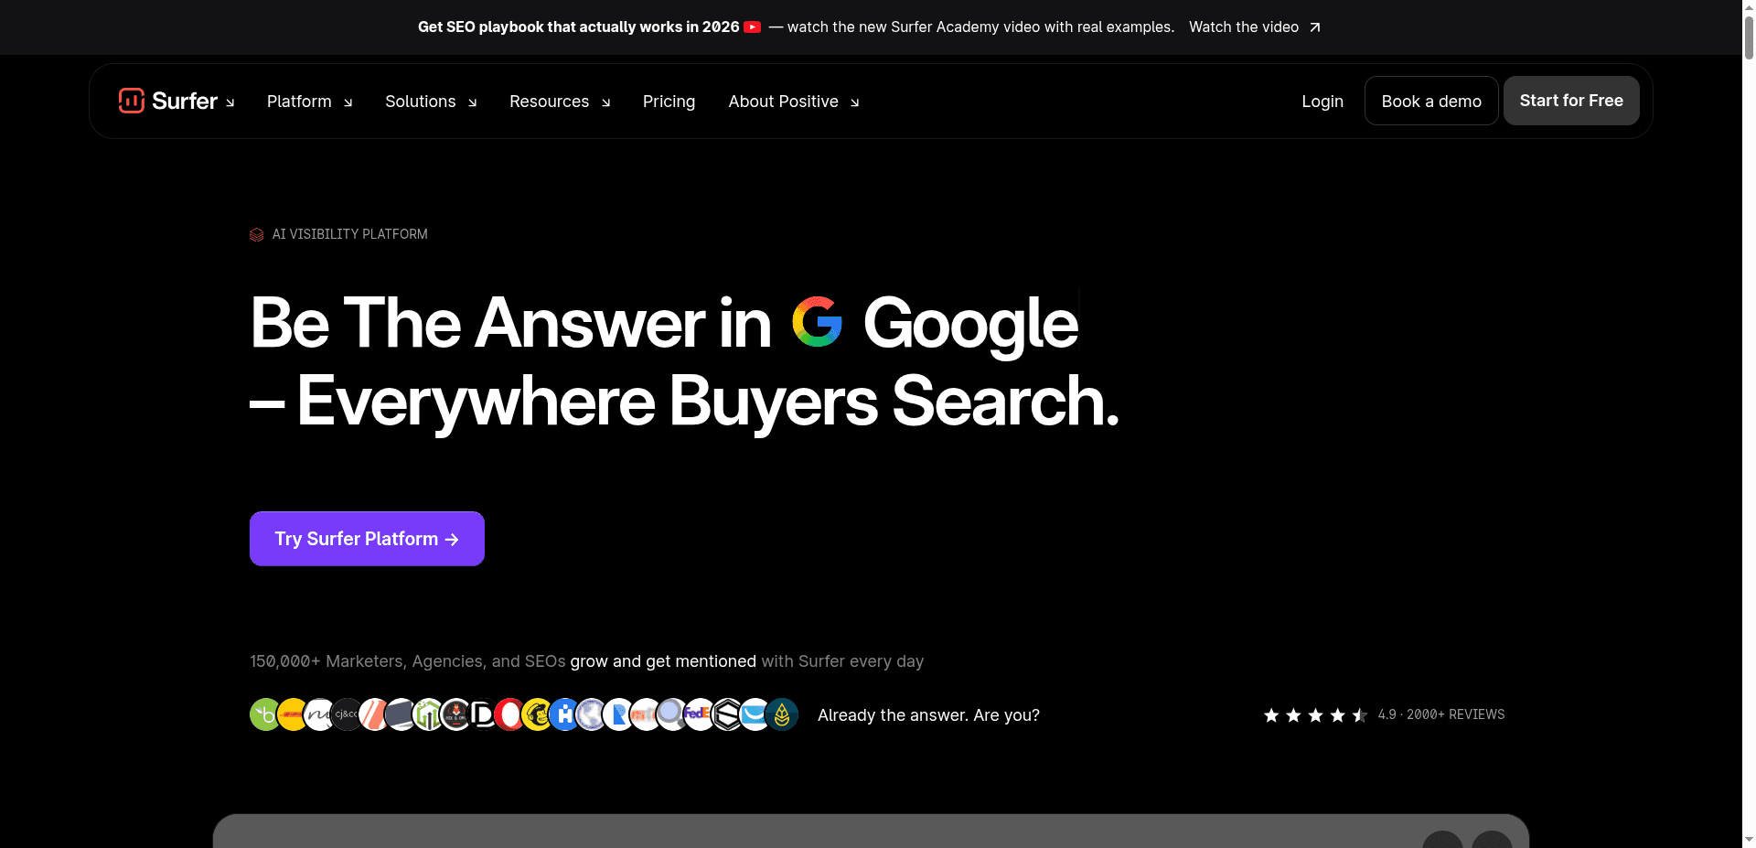Image resolution: width=1756 pixels, height=848 pixels.
Task: Expand the Resources dropdown arrow
Action: click(x=605, y=102)
